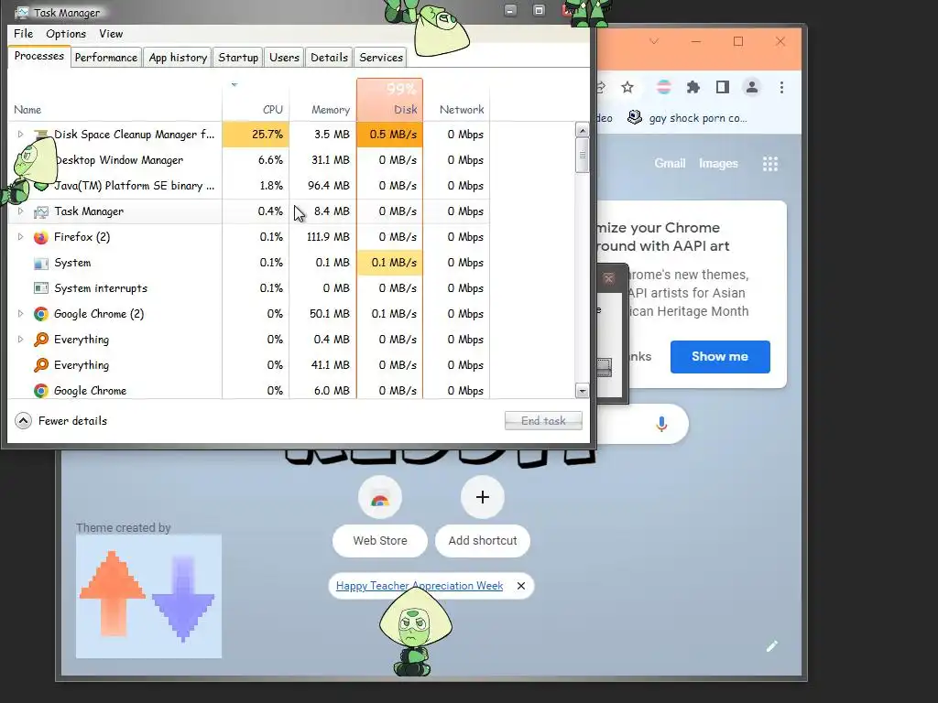Click the System interrupts process icon
The image size is (938, 703).
point(40,288)
